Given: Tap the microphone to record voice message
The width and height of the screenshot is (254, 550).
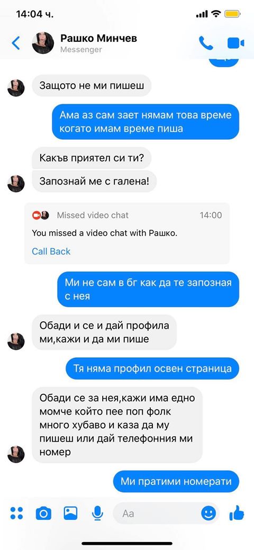Looking at the screenshot, I should (97, 513).
